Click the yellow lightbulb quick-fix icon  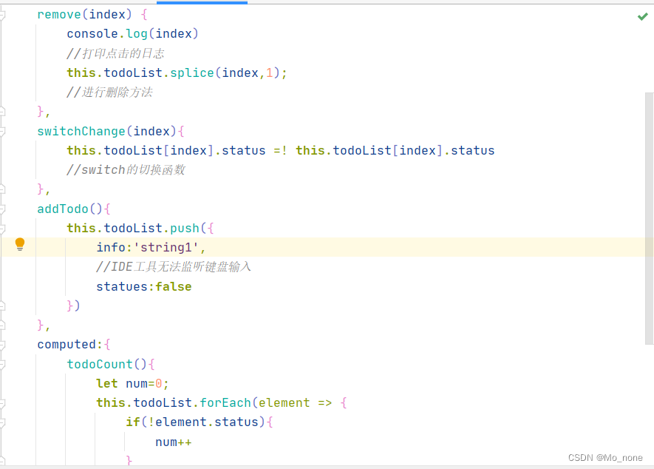[x=20, y=244]
